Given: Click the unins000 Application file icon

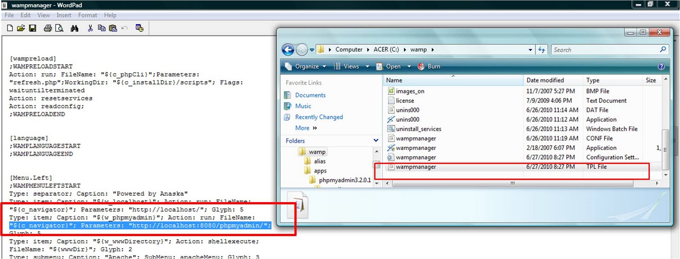Looking at the screenshot, I should [391, 119].
